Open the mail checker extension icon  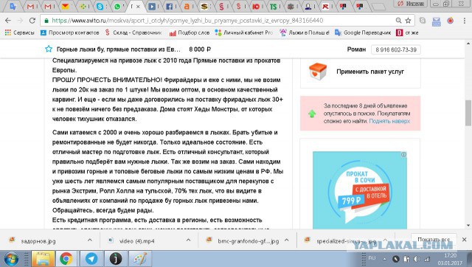[436, 21]
